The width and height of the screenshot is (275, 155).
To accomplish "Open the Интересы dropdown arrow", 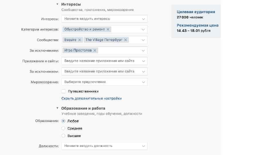I will tap(144, 19).
